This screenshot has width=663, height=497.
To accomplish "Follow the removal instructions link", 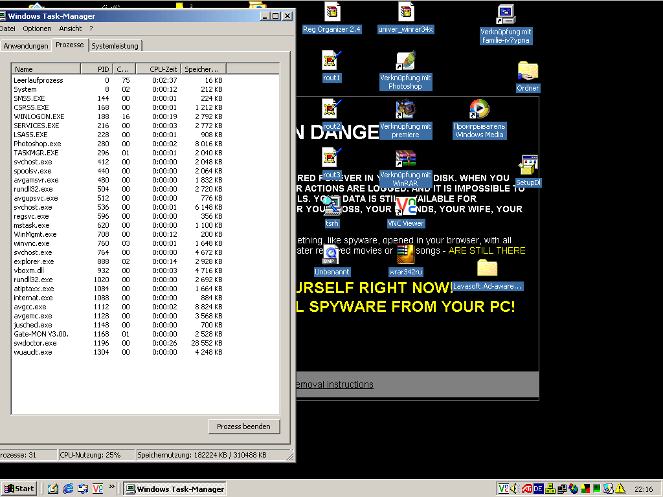I will pos(335,384).
